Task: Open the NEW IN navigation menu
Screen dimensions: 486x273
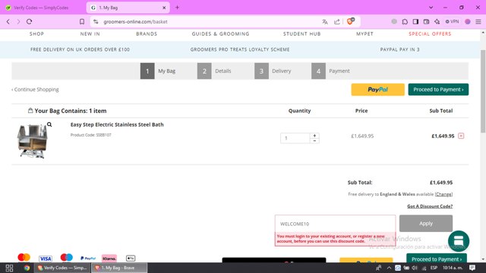Action: (x=90, y=33)
